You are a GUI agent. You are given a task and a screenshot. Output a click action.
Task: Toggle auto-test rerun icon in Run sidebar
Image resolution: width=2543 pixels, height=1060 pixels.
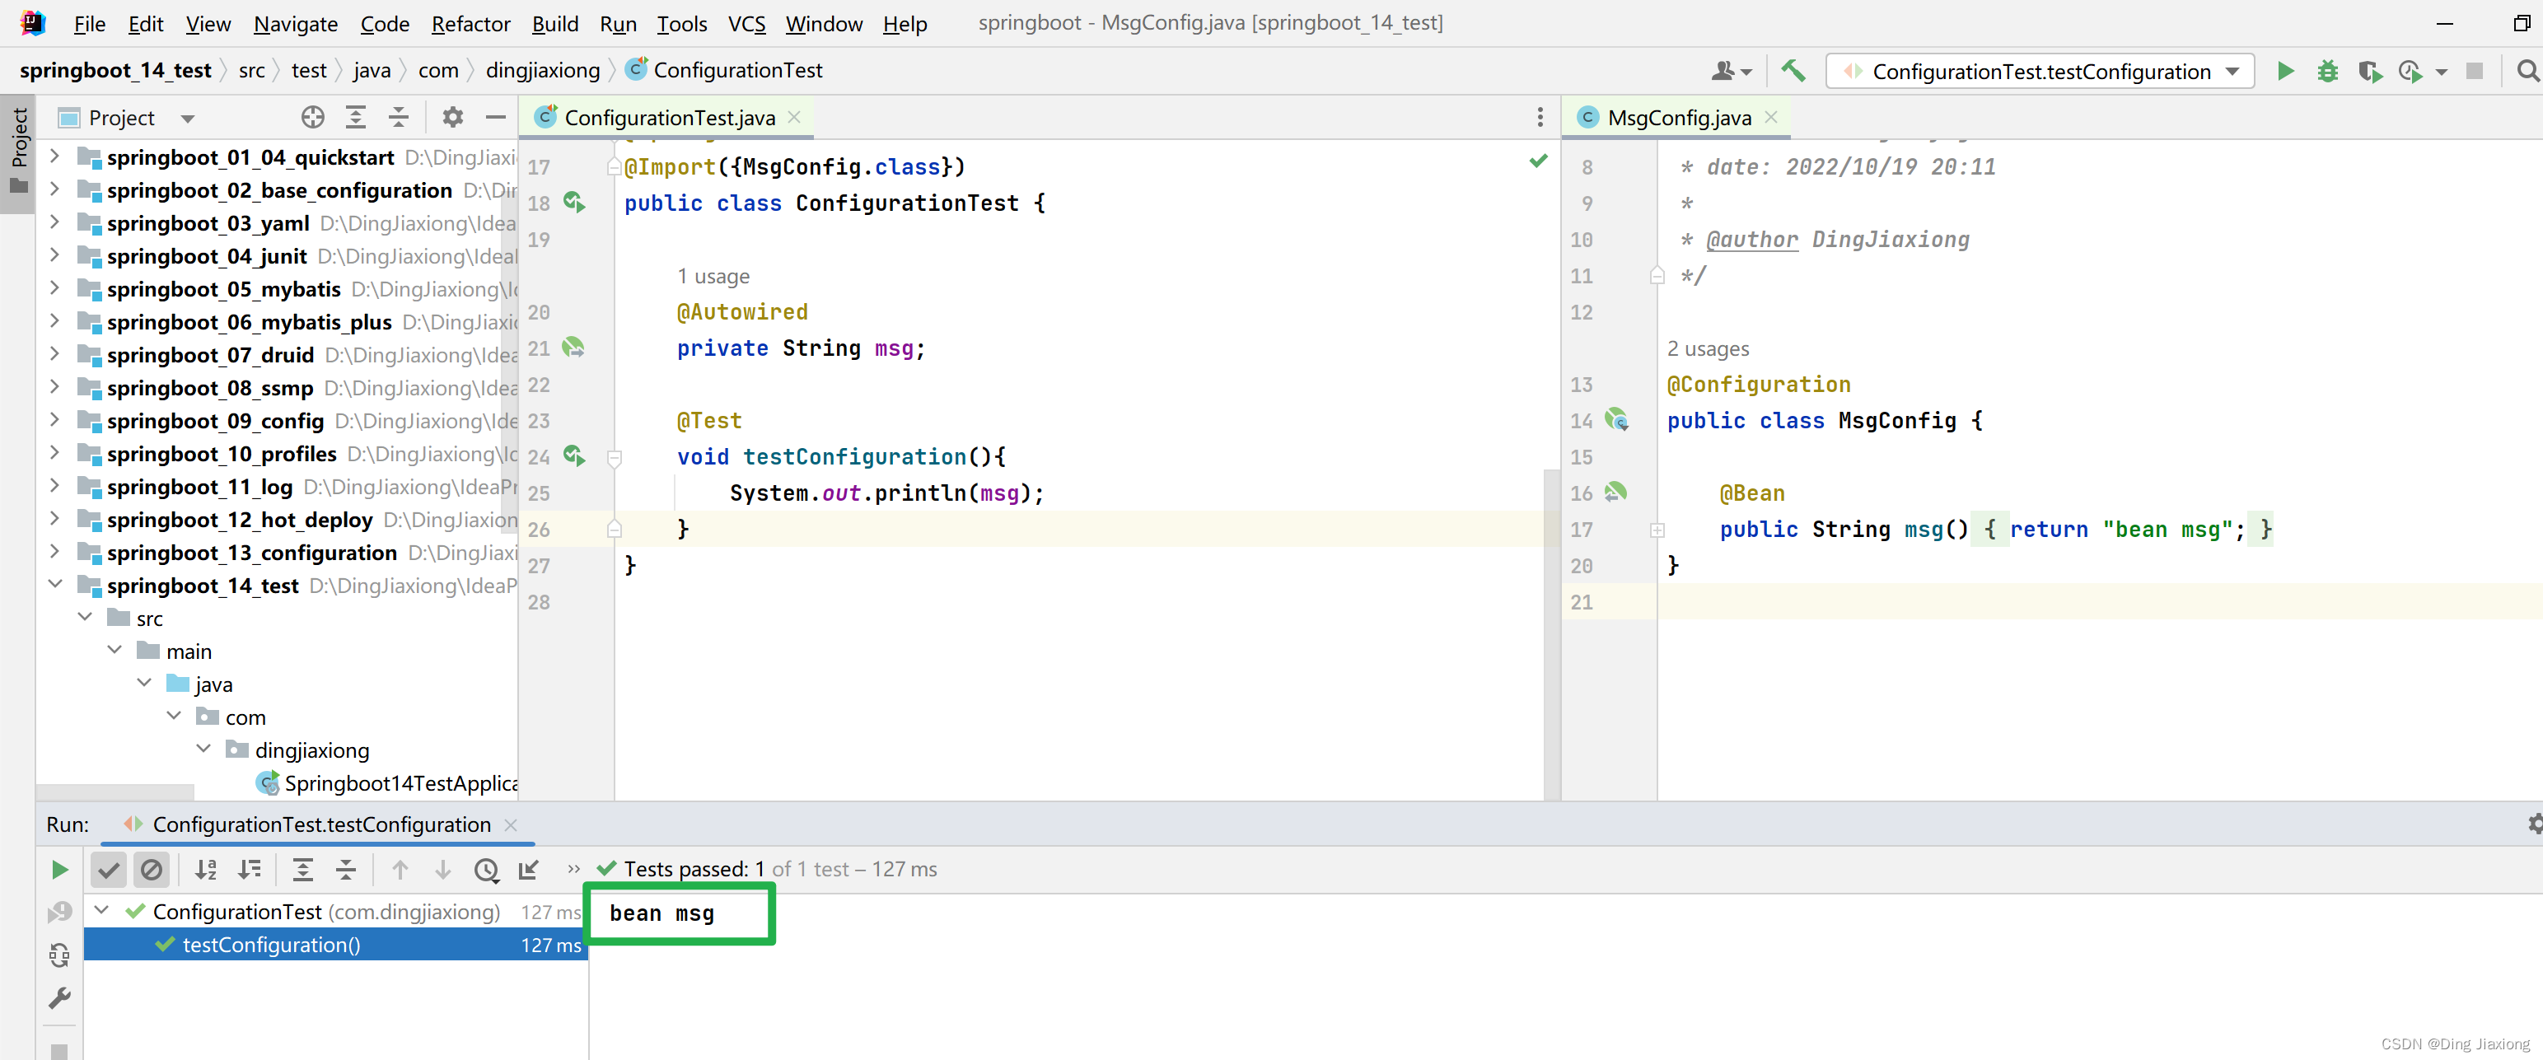[x=59, y=955]
